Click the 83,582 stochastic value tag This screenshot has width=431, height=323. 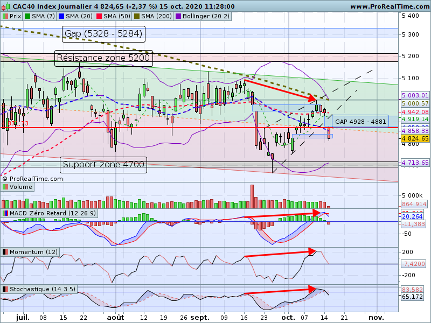412,289
